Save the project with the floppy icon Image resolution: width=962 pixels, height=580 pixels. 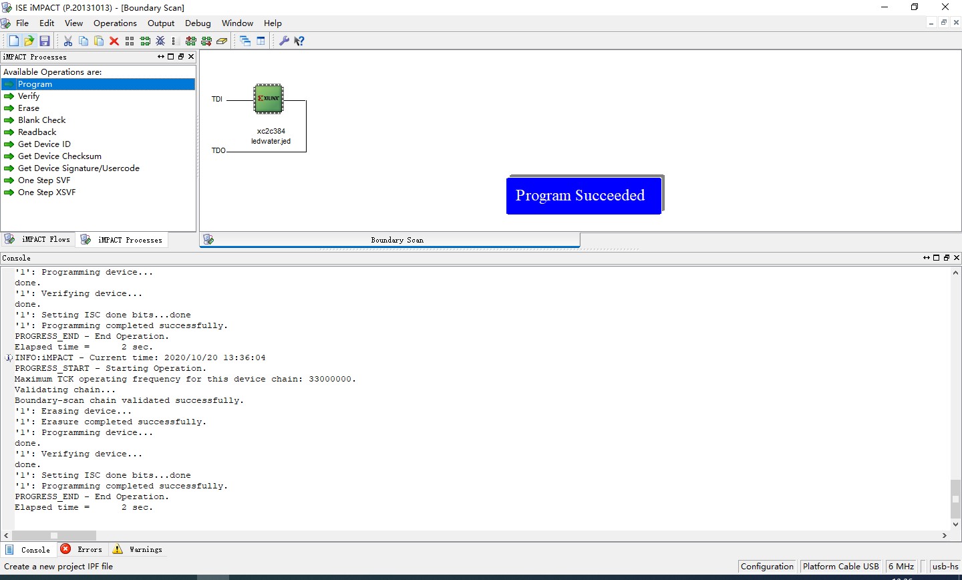pyautogui.click(x=45, y=41)
